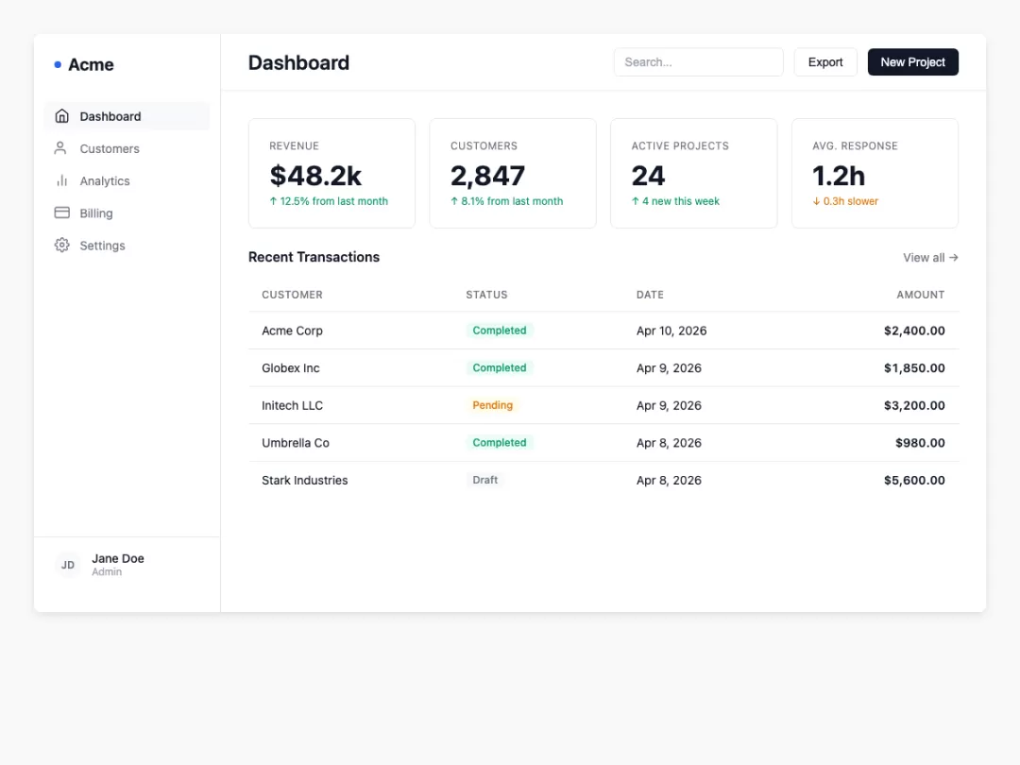Screen dimensions: 1020x765
Task: Click the arrow next to View all
Action: tap(953, 258)
